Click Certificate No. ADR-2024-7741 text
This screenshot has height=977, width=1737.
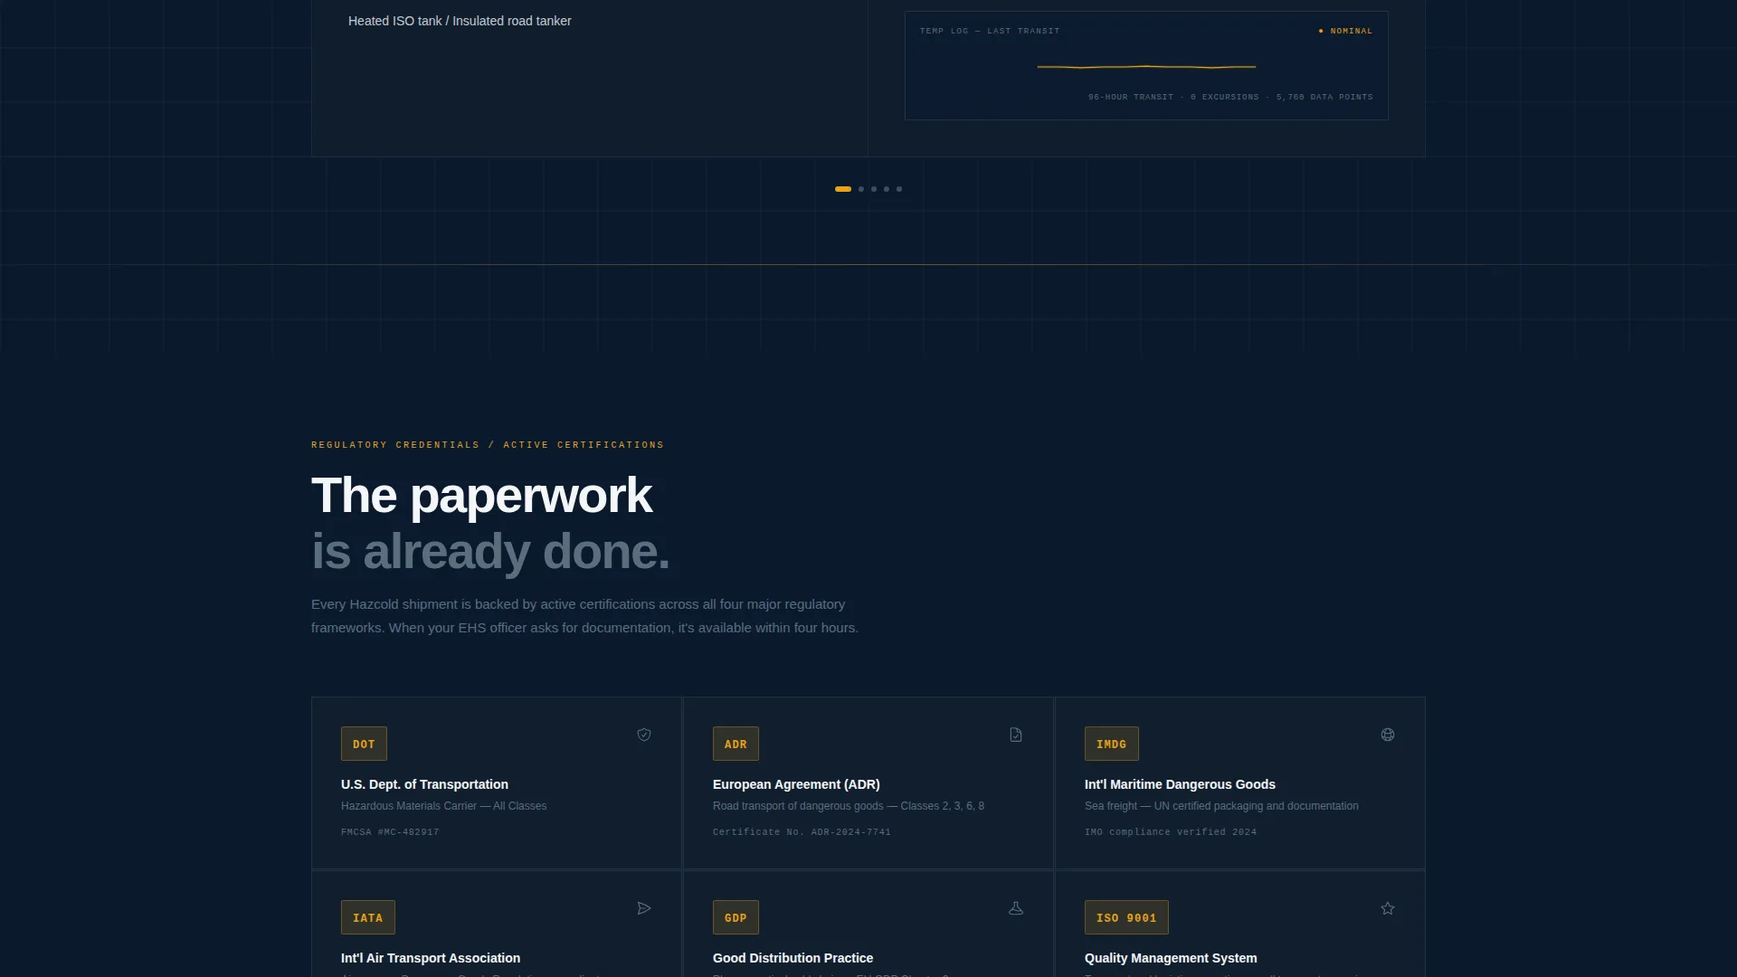802,832
